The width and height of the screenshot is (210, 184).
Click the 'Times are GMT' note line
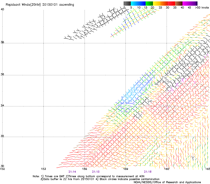pyautogui.click(x=89, y=176)
